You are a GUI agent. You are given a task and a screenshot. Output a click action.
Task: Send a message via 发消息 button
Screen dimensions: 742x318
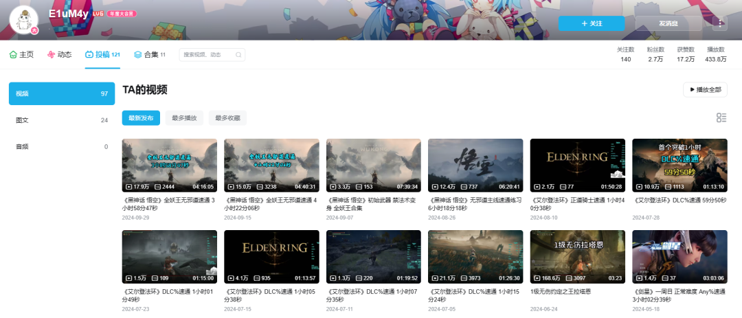point(668,23)
